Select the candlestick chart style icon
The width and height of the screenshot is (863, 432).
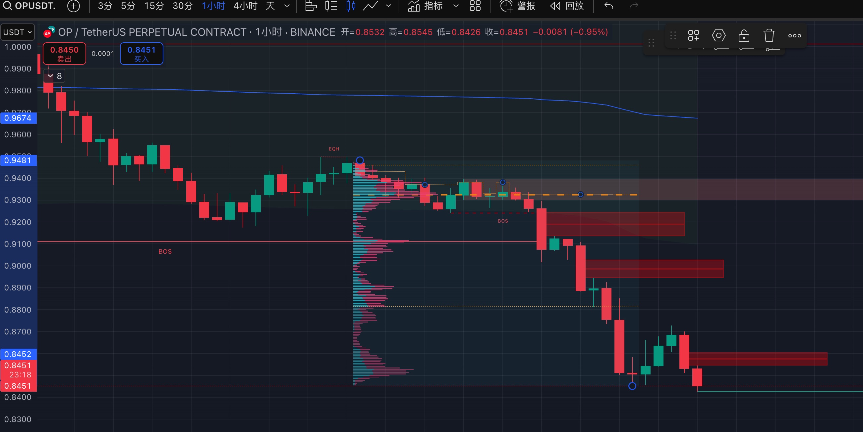351,6
